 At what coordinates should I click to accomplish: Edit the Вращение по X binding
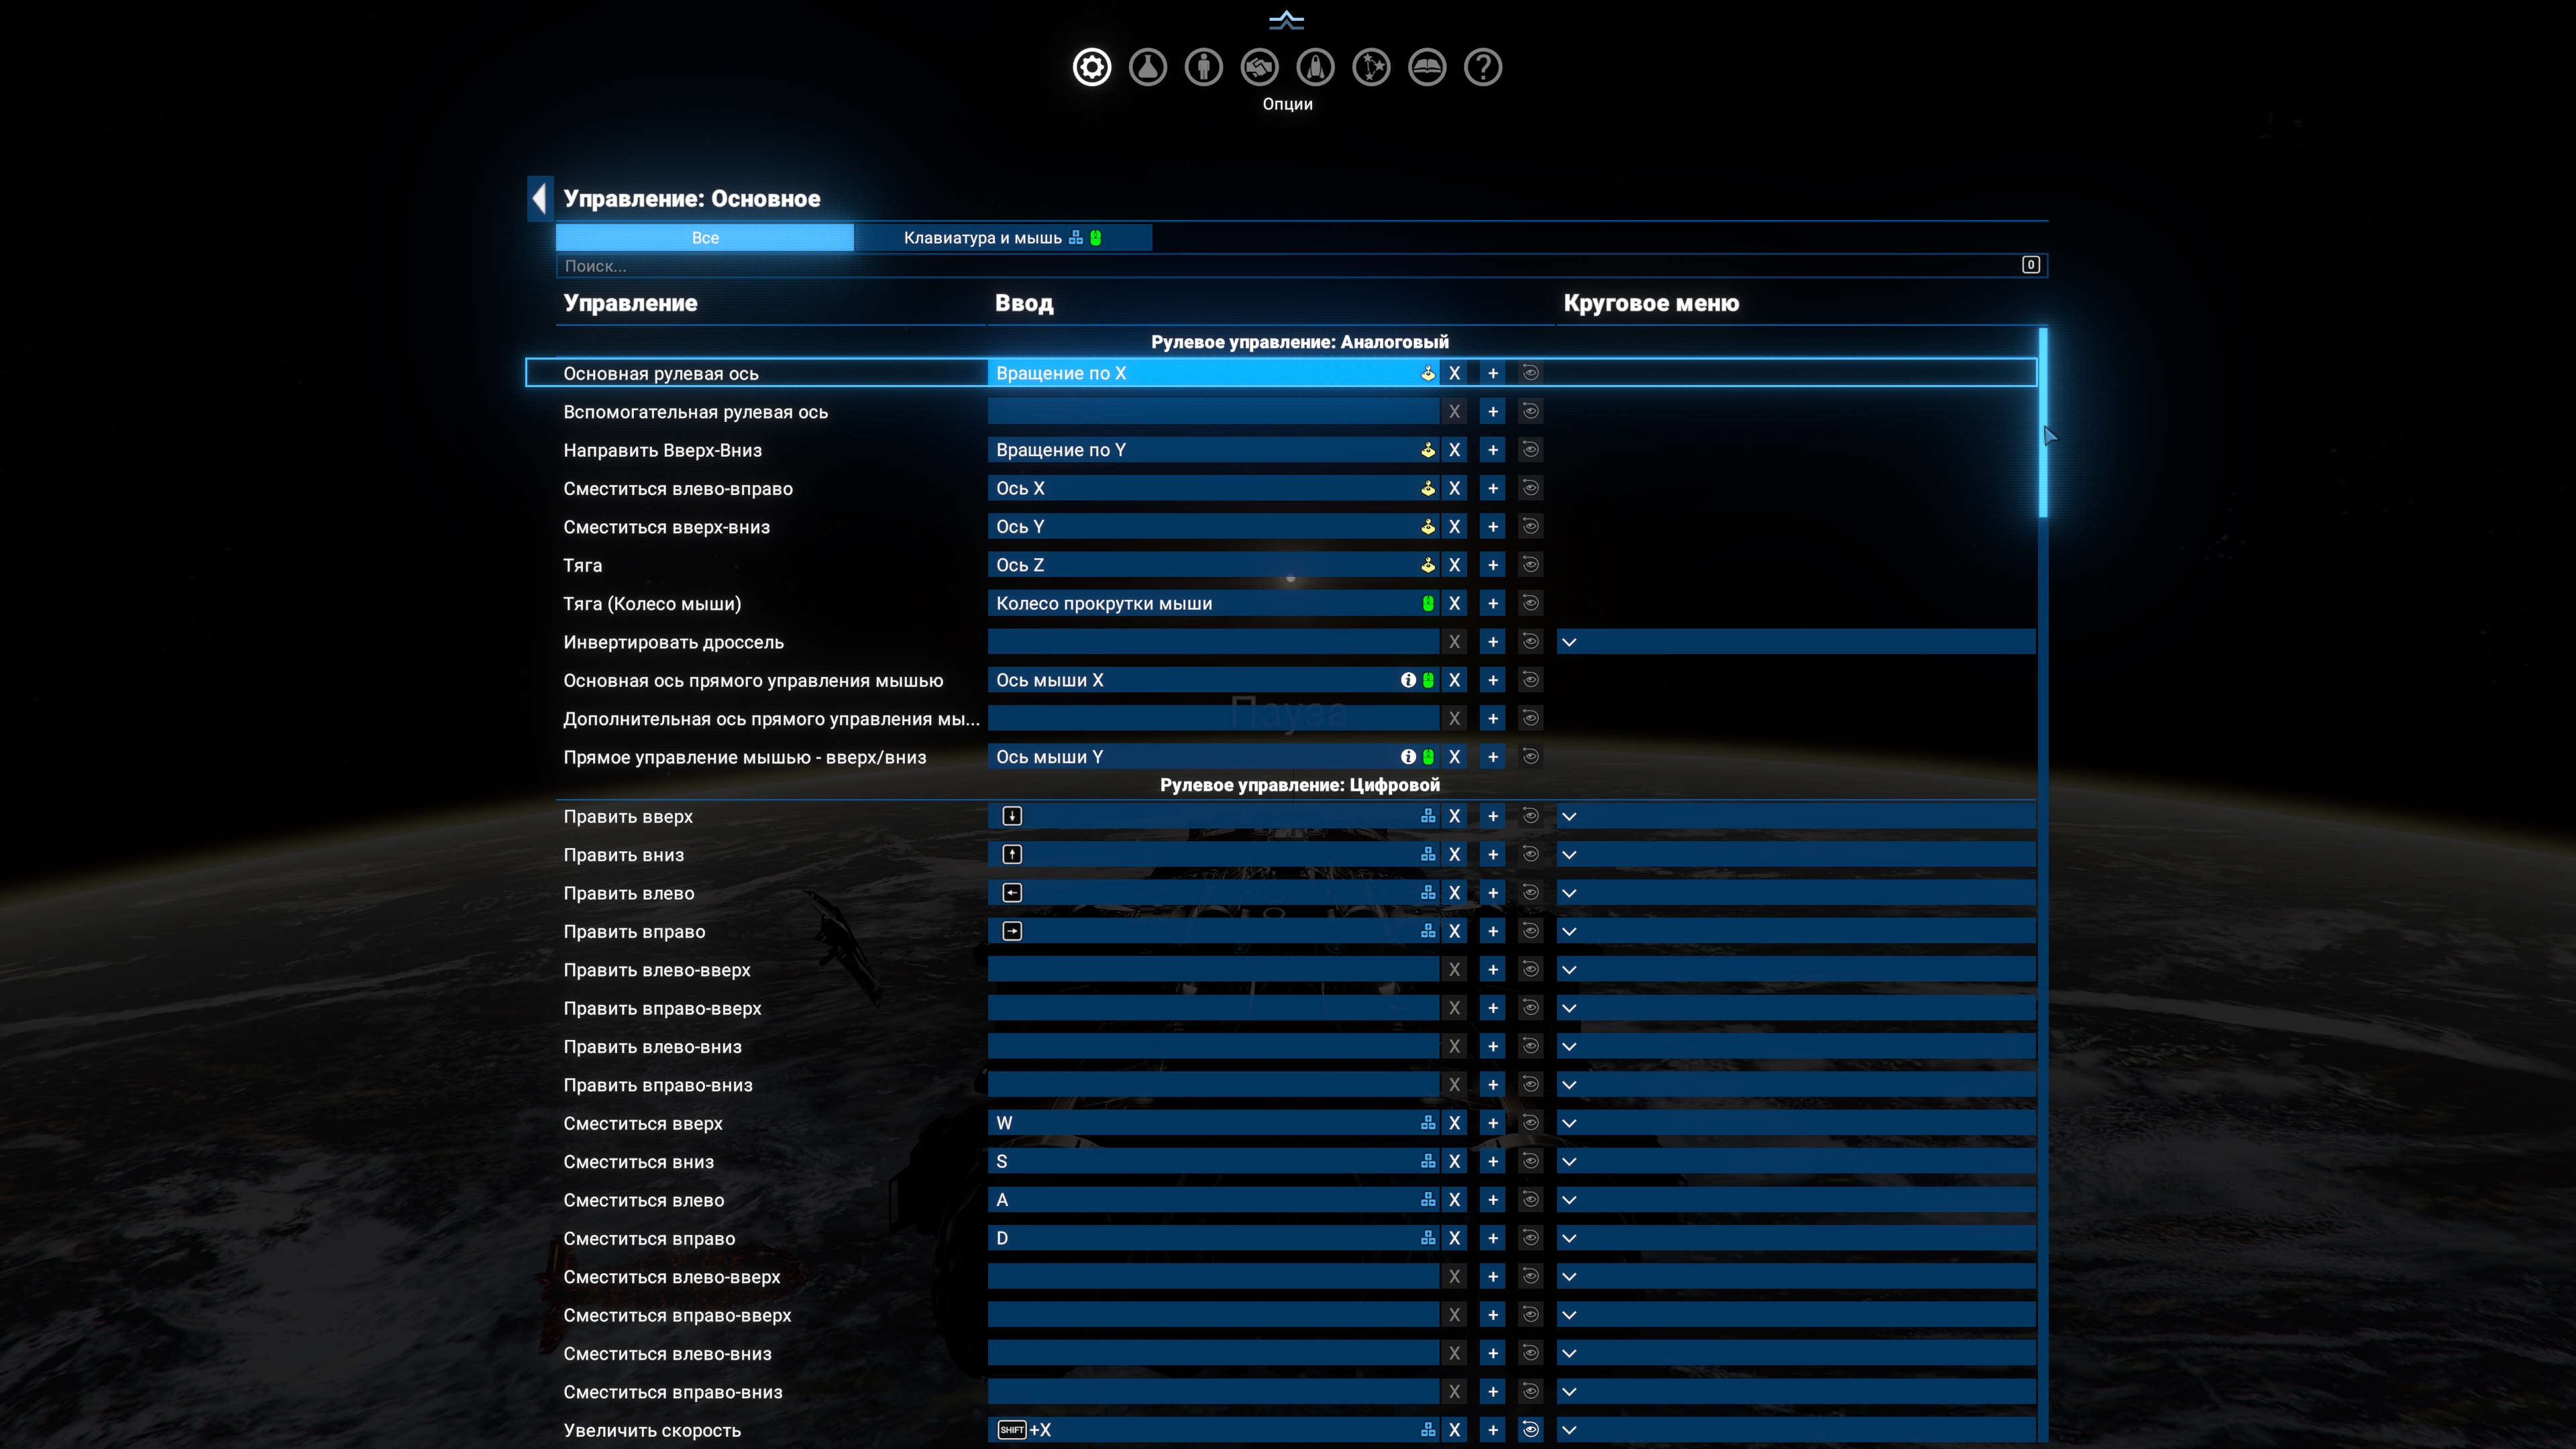pyautogui.click(x=1213, y=373)
